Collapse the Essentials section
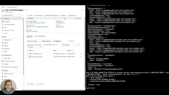The height and width of the screenshot is (95, 169). click(30, 18)
